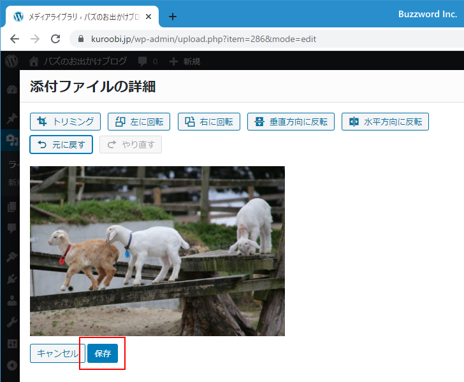Open the Dashboard icon in the sidebar
Screen dimensions: 464x382
[11, 89]
